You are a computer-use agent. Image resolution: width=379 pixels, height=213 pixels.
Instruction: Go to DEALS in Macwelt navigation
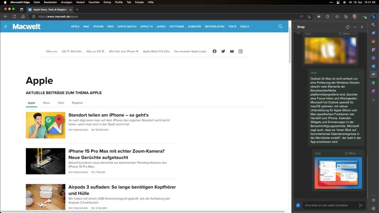pos(244,27)
